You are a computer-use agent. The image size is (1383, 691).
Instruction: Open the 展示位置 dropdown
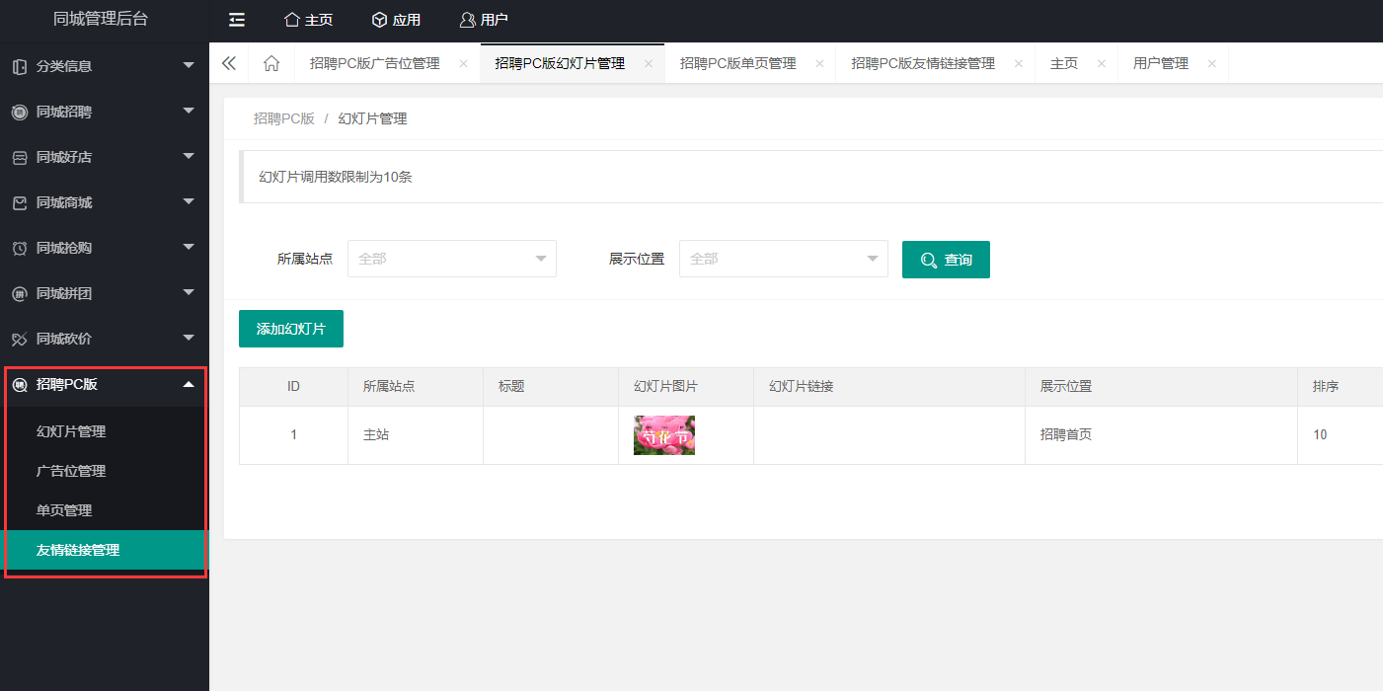pyautogui.click(x=784, y=259)
